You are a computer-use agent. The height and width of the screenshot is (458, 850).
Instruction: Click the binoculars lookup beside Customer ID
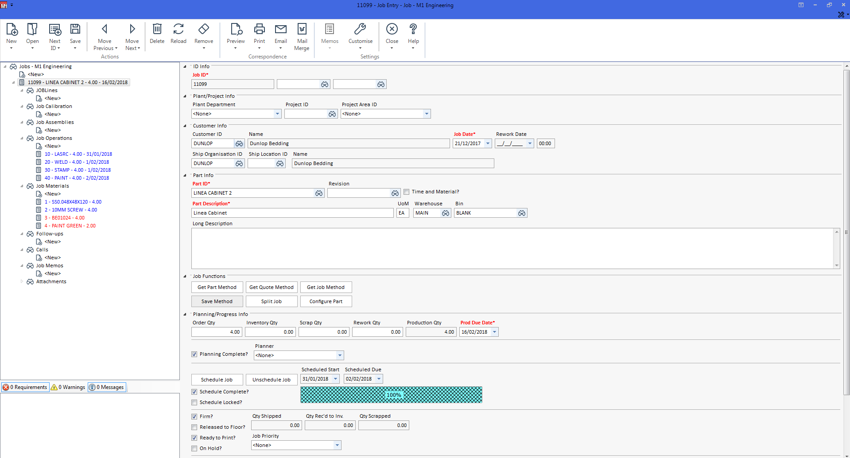239,143
